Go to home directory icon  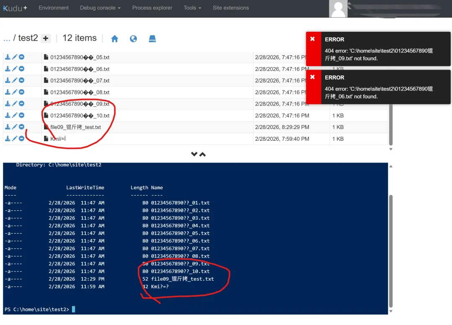pos(114,39)
